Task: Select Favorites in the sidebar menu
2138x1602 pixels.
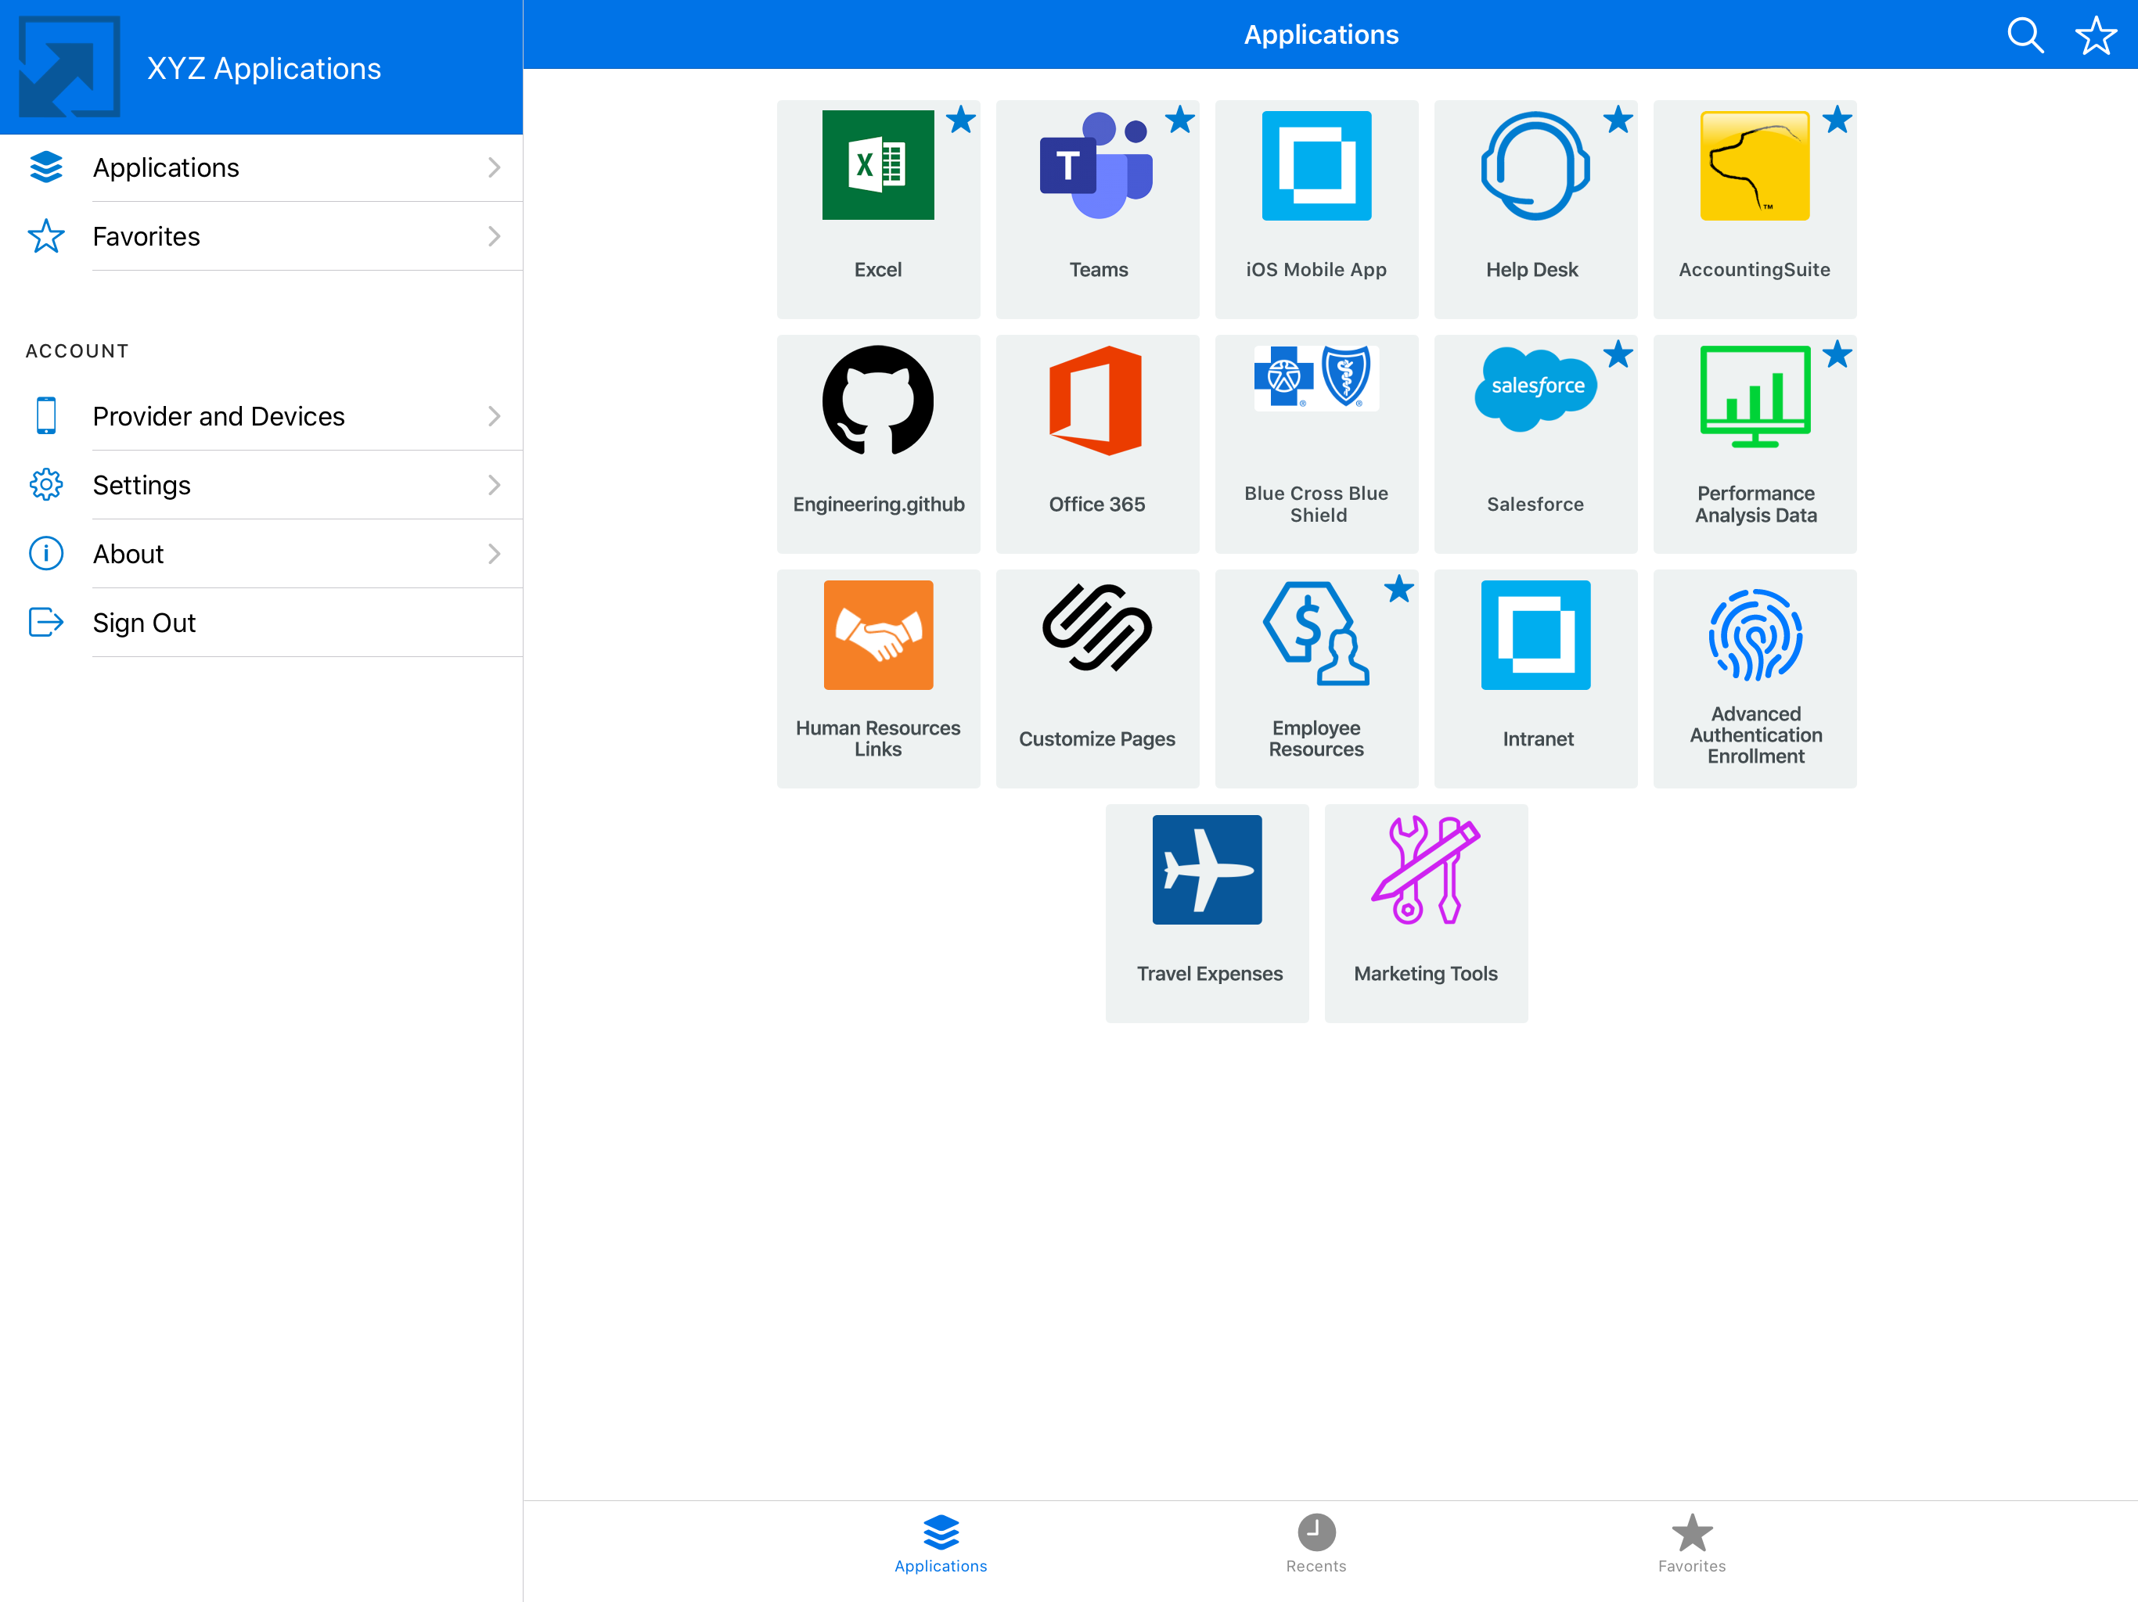Action: coord(261,235)
